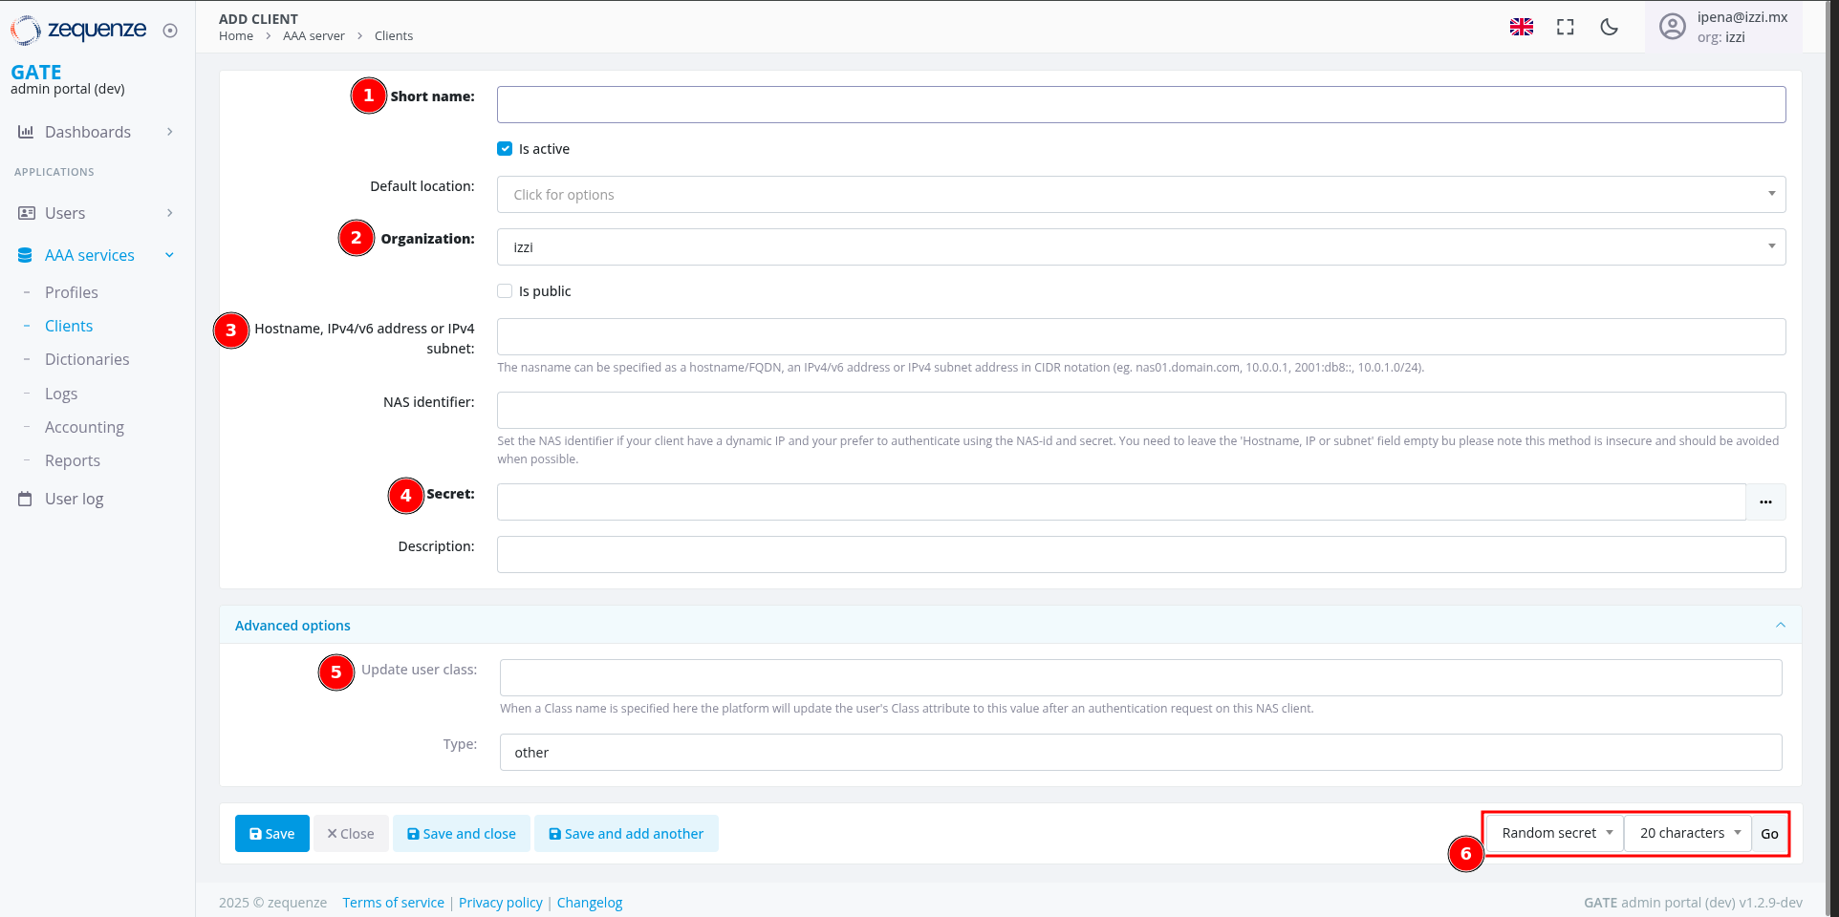Open the Changelog footer link
This screenshot has width=1839, height=917.
coord(589,903)
